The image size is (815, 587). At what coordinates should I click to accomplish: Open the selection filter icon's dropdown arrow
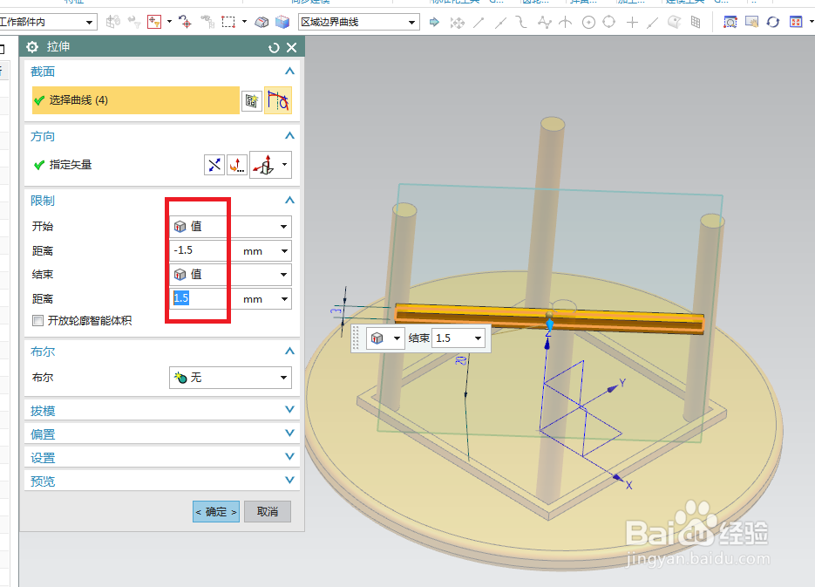(x=169, y=23)
